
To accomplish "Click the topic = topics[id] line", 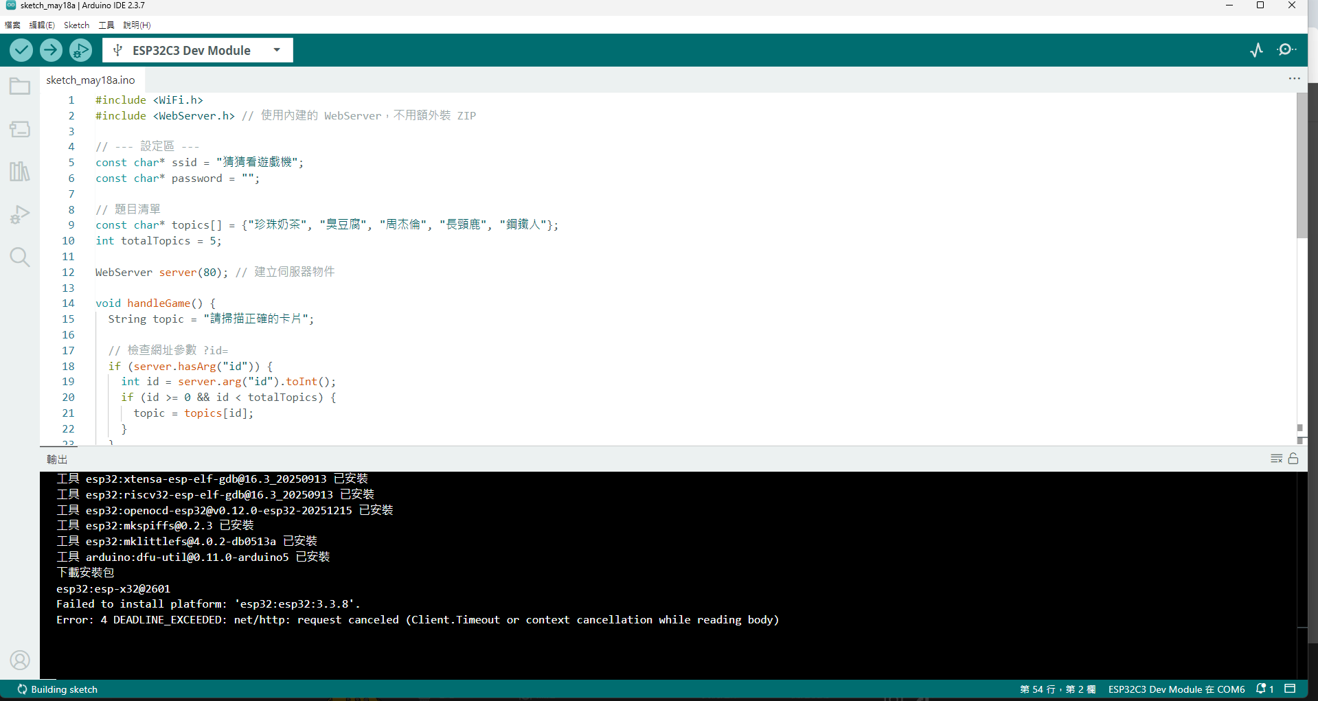I will point(194,413).
